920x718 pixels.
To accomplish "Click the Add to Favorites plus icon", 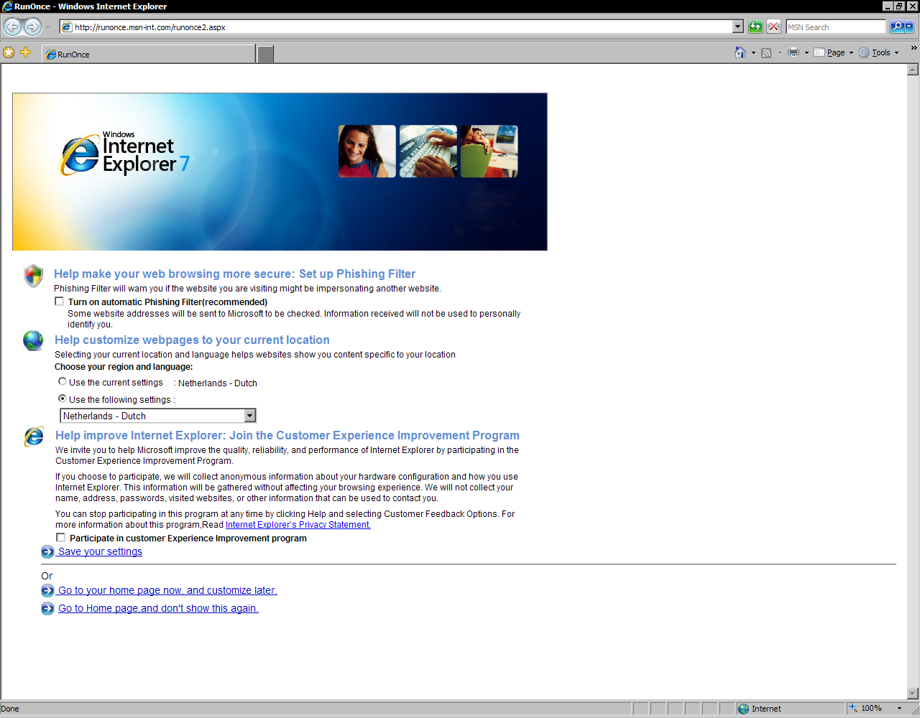I will pyautogui.click(x=26, y=52).
